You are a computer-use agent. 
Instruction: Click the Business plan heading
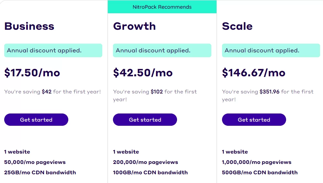(29, 26)
